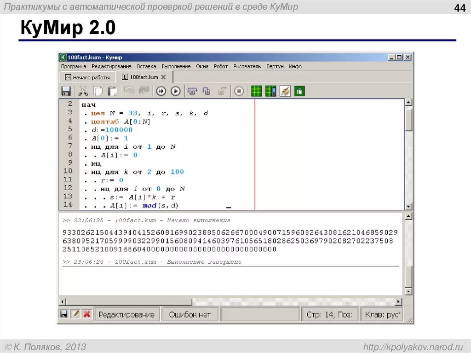Open the Robot remote control icon
The height and width of the screenshot is (353, 471).
coord(270,91)
